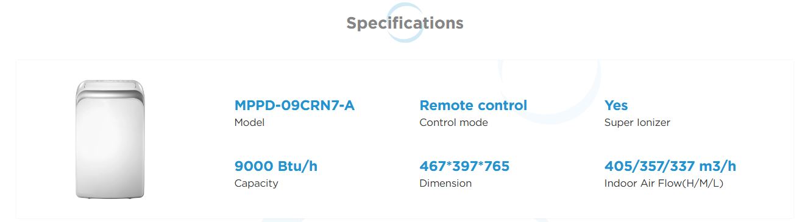
Task: Click the Yes value for Super Ionizer
Action: click(x=616, y=105)
